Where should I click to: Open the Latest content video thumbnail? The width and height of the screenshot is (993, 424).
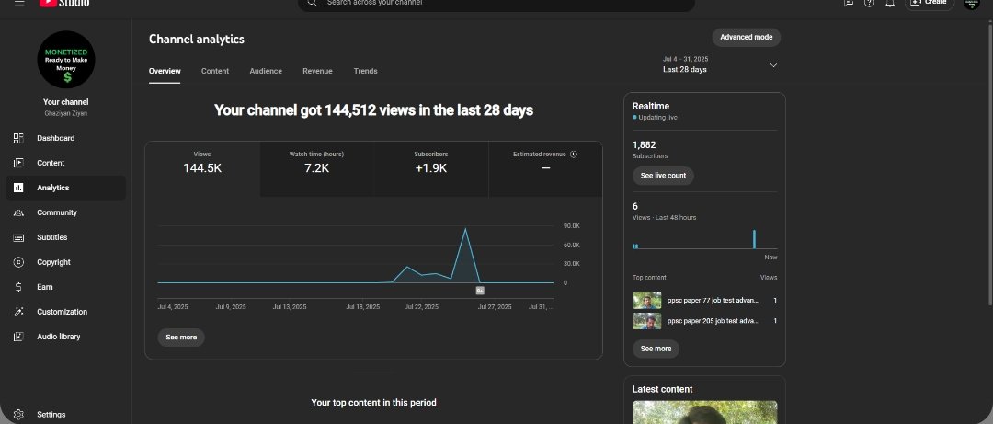click(705, 412)
